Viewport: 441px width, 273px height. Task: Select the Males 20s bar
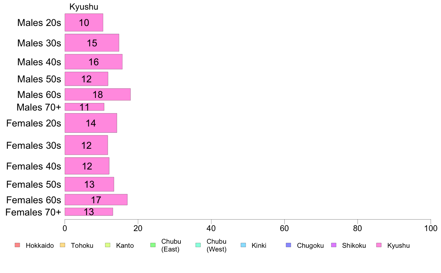(84, 23)
